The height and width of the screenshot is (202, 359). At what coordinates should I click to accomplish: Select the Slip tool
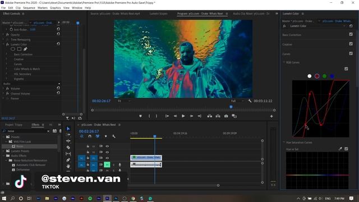pos(68,154)
